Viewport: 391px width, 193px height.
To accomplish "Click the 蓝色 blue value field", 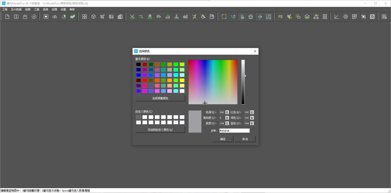I will pos(247,123).
